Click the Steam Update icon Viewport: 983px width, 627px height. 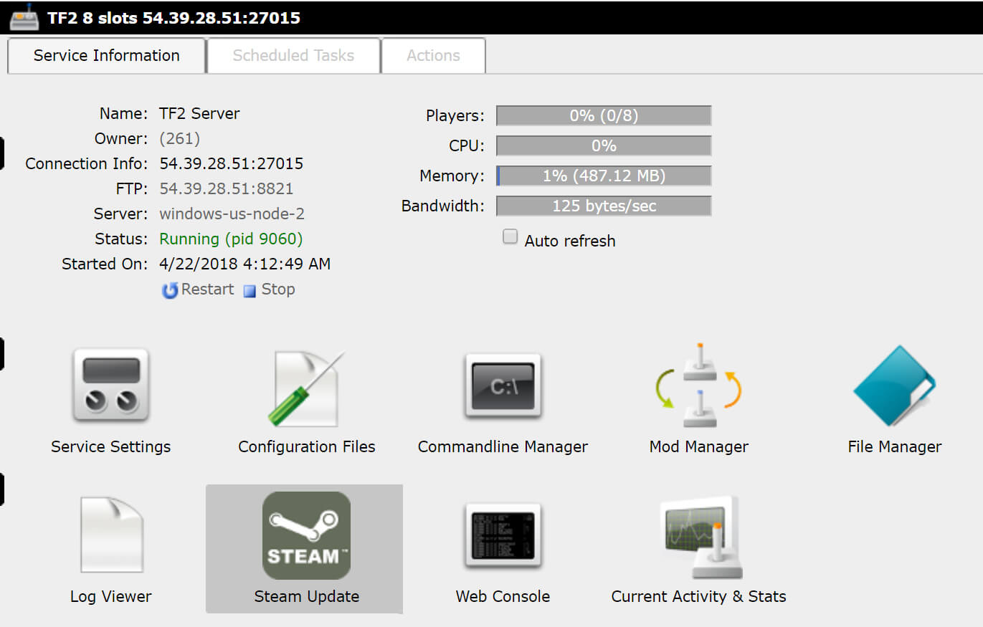click(306, 536)
